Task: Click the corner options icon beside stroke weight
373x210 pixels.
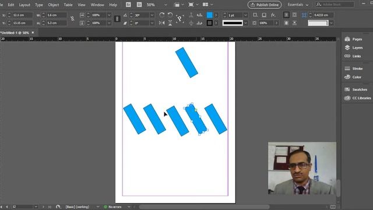Action: click(x=255, y=15)
